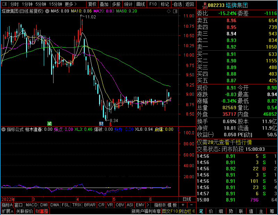Switch to the 笔 tick tab
Image resolution: width=278 pixels, height=215 pixels.
(201, 211)
